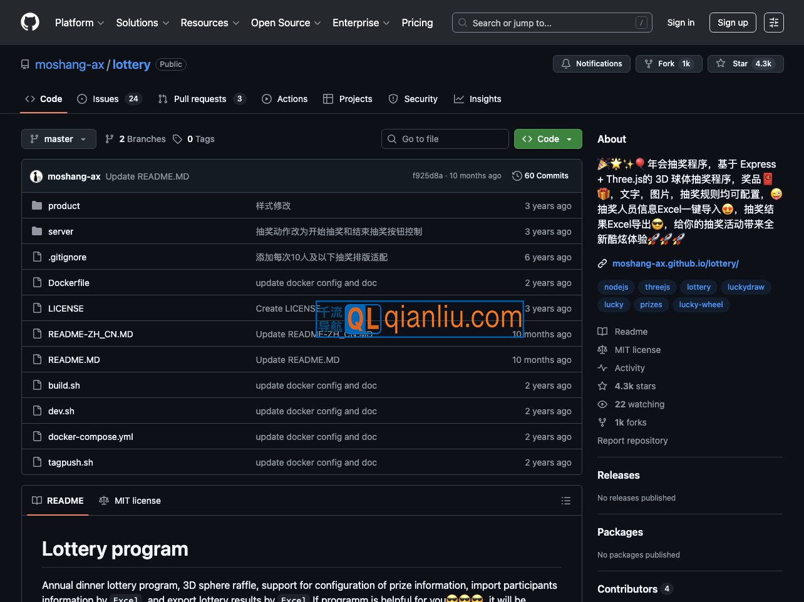Click the Go to file field
Screen dimensions: 804x602
pyautogui.click(x=445, y=139)
